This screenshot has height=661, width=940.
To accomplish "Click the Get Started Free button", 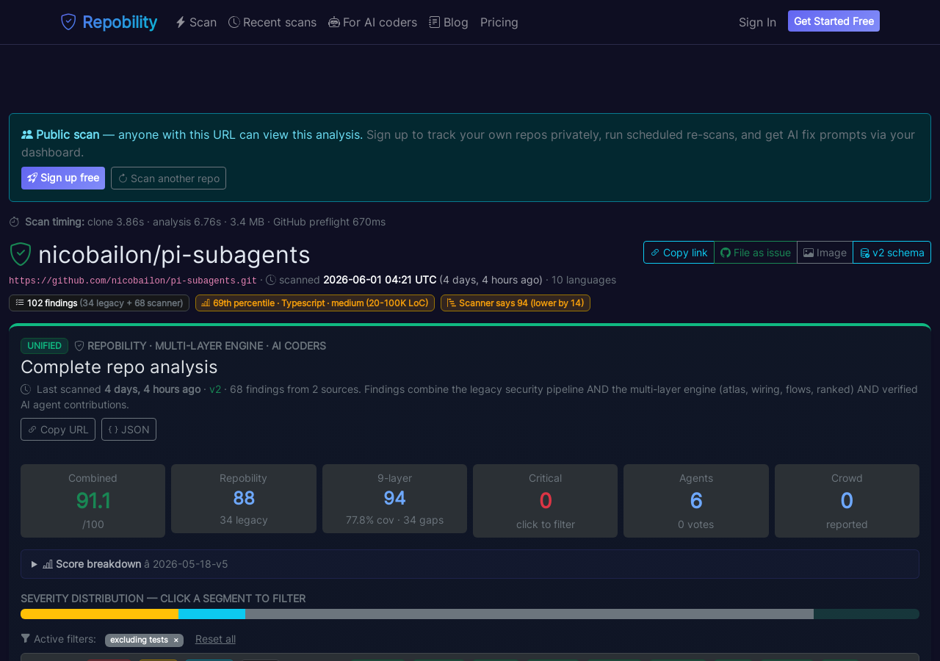I will tap(834, 21).
